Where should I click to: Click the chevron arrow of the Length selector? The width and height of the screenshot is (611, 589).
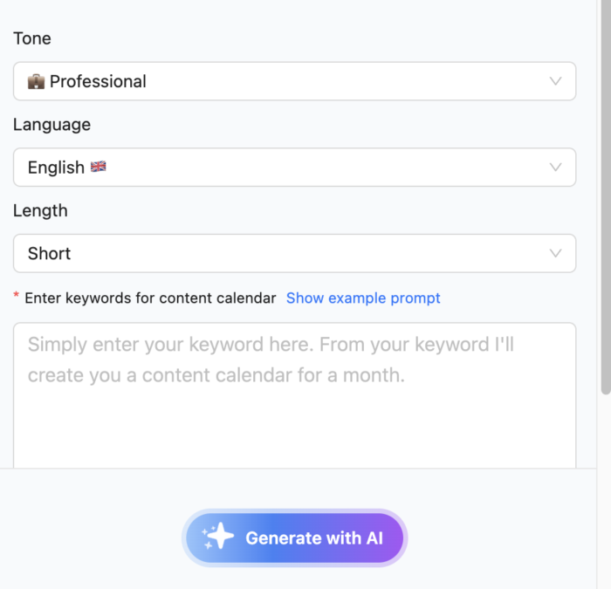pyautogui.click(x=555, y=253)
